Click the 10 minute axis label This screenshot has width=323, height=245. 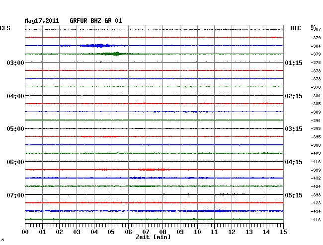[197, 232]
